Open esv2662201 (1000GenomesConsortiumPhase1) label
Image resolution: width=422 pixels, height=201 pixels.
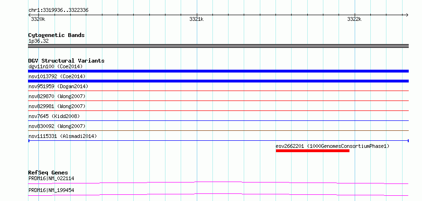[x=333, y=146]
